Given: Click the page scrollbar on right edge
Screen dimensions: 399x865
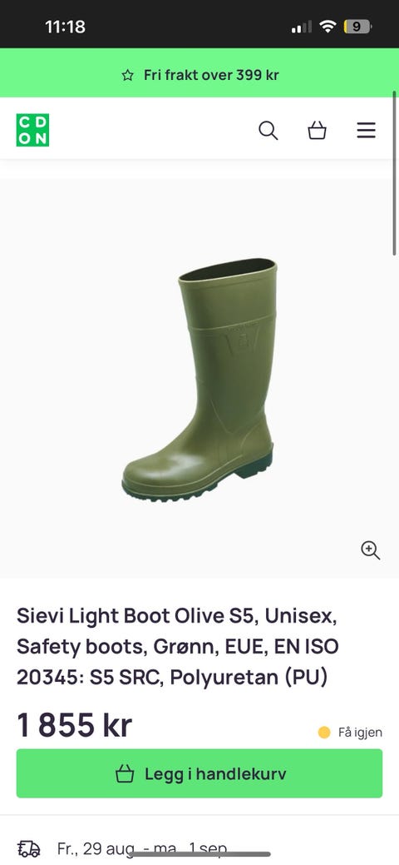Looking at the screenshot, I should pos(395,173).
